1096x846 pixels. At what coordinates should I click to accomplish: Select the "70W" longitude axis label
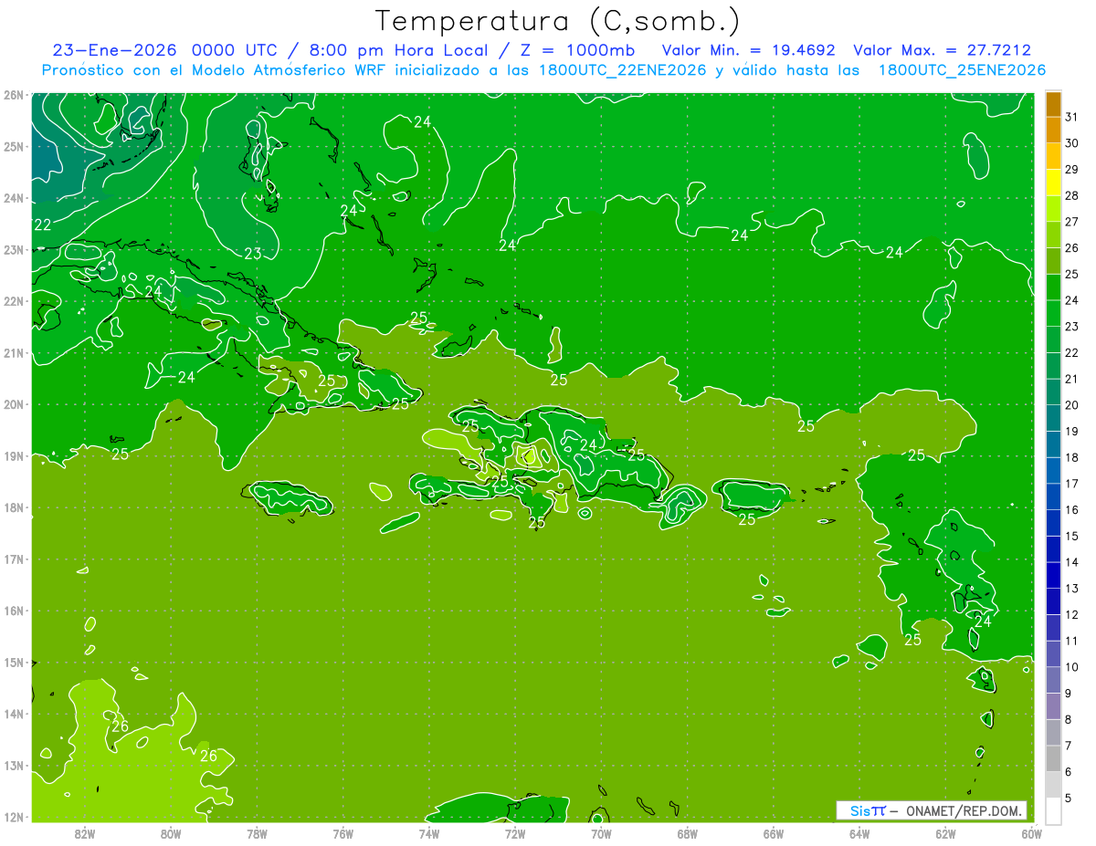coord(601,833)
